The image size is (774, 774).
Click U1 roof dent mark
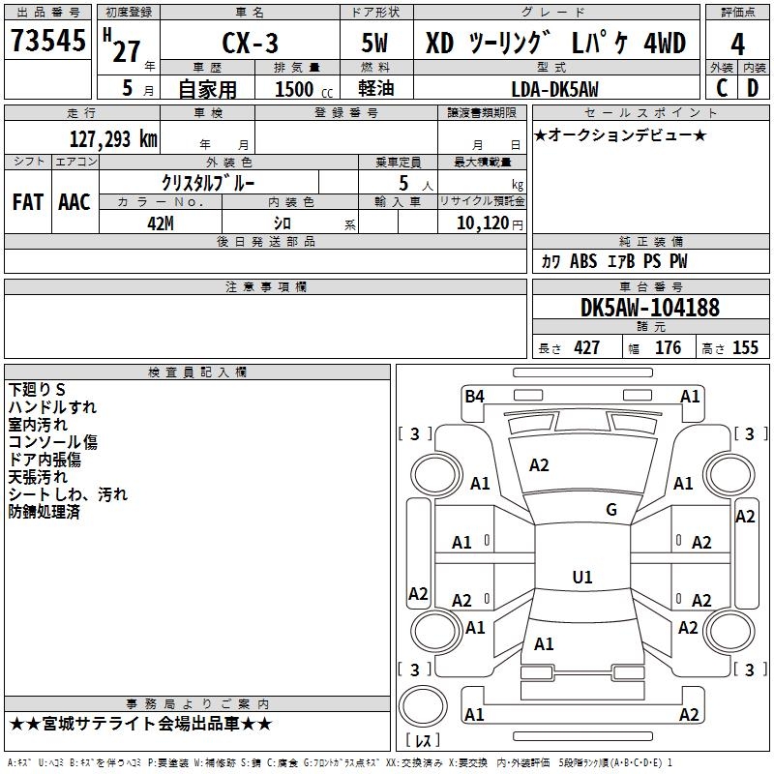tap(582, 577)
